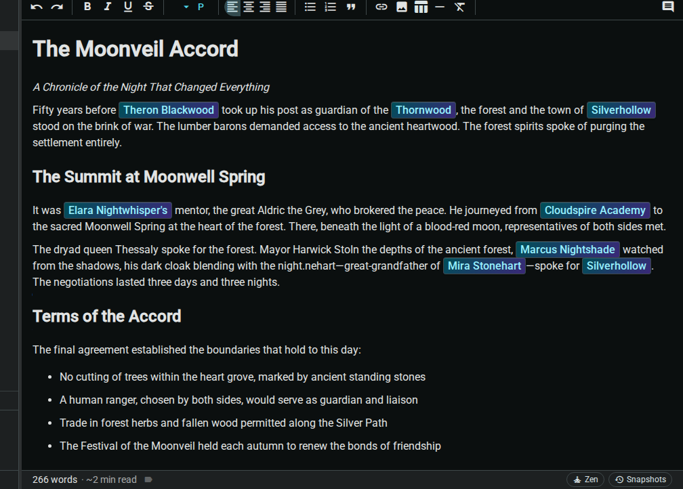
Task: Insert a table
Action: point(421,7)
